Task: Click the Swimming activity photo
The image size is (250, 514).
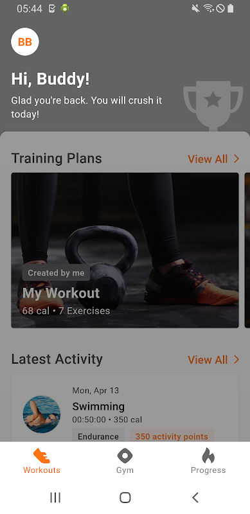Action: pyautogui.click(x=42, y=414)
